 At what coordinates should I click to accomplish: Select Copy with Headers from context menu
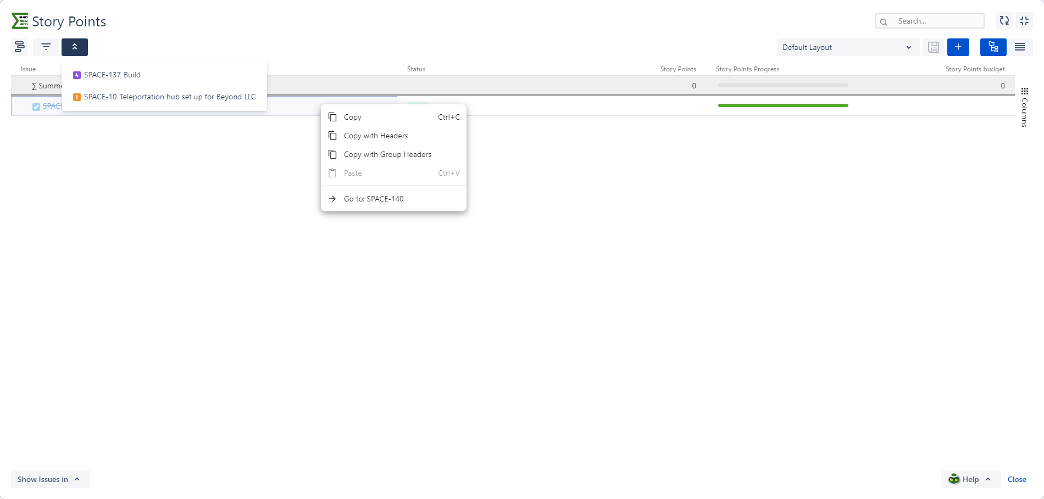click(376, 136)
